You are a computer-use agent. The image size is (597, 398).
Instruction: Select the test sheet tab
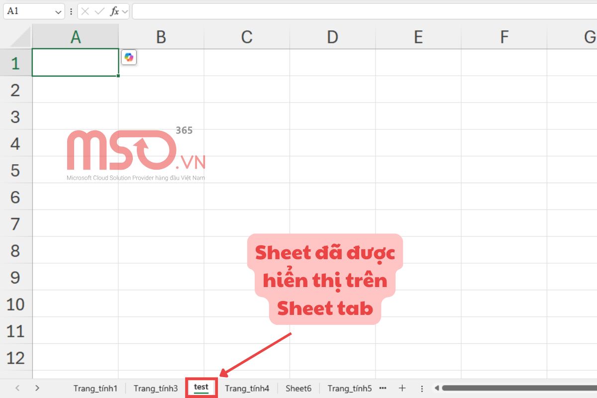click(201, 388)
